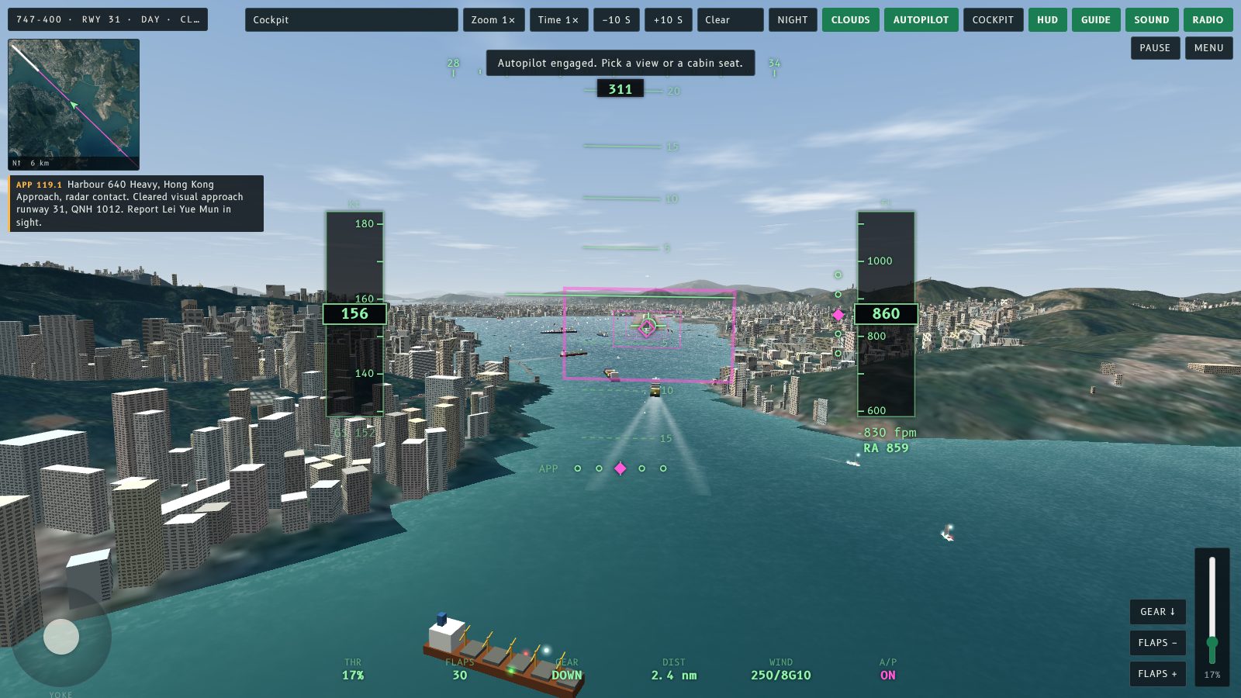Toggle landing gear with GEAR ↓ button

coord(1158,611)
